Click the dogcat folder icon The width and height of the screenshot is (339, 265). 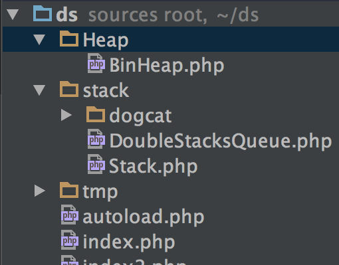tap(96, 114)
